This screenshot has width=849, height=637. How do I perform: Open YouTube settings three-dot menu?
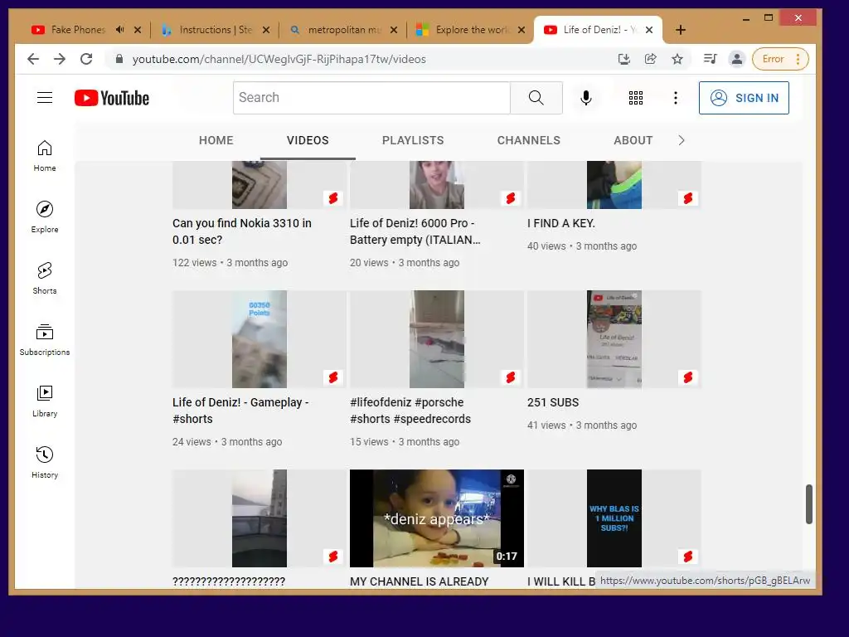(675, 98)
